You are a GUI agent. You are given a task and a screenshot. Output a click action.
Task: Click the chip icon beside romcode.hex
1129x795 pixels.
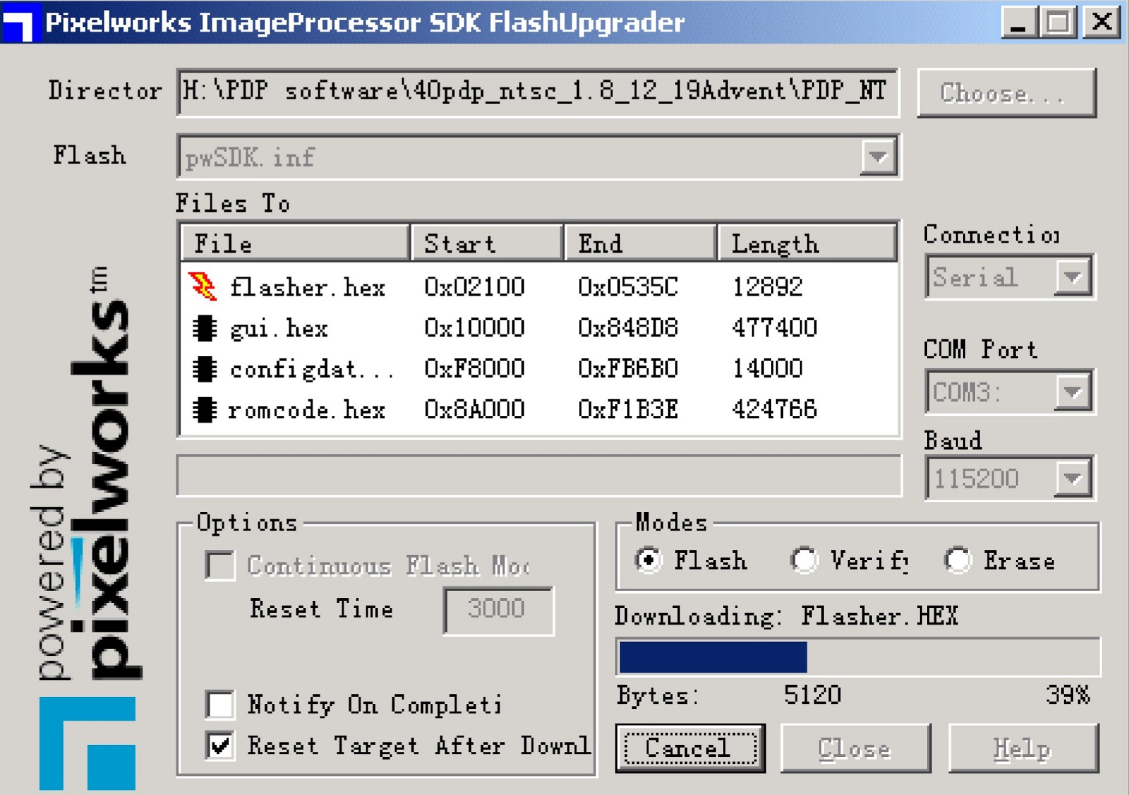click(x=205, y=410)
